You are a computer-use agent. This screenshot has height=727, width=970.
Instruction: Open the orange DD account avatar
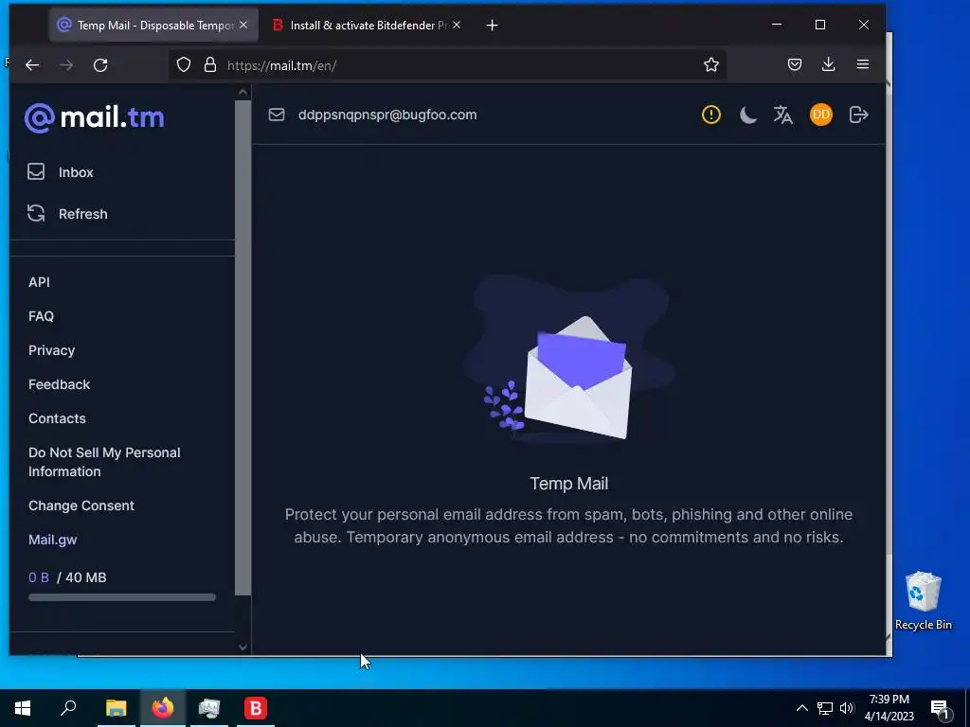821,115
